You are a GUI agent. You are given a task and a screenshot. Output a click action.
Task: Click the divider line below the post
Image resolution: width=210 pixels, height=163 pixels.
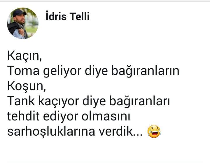(105, 163)
